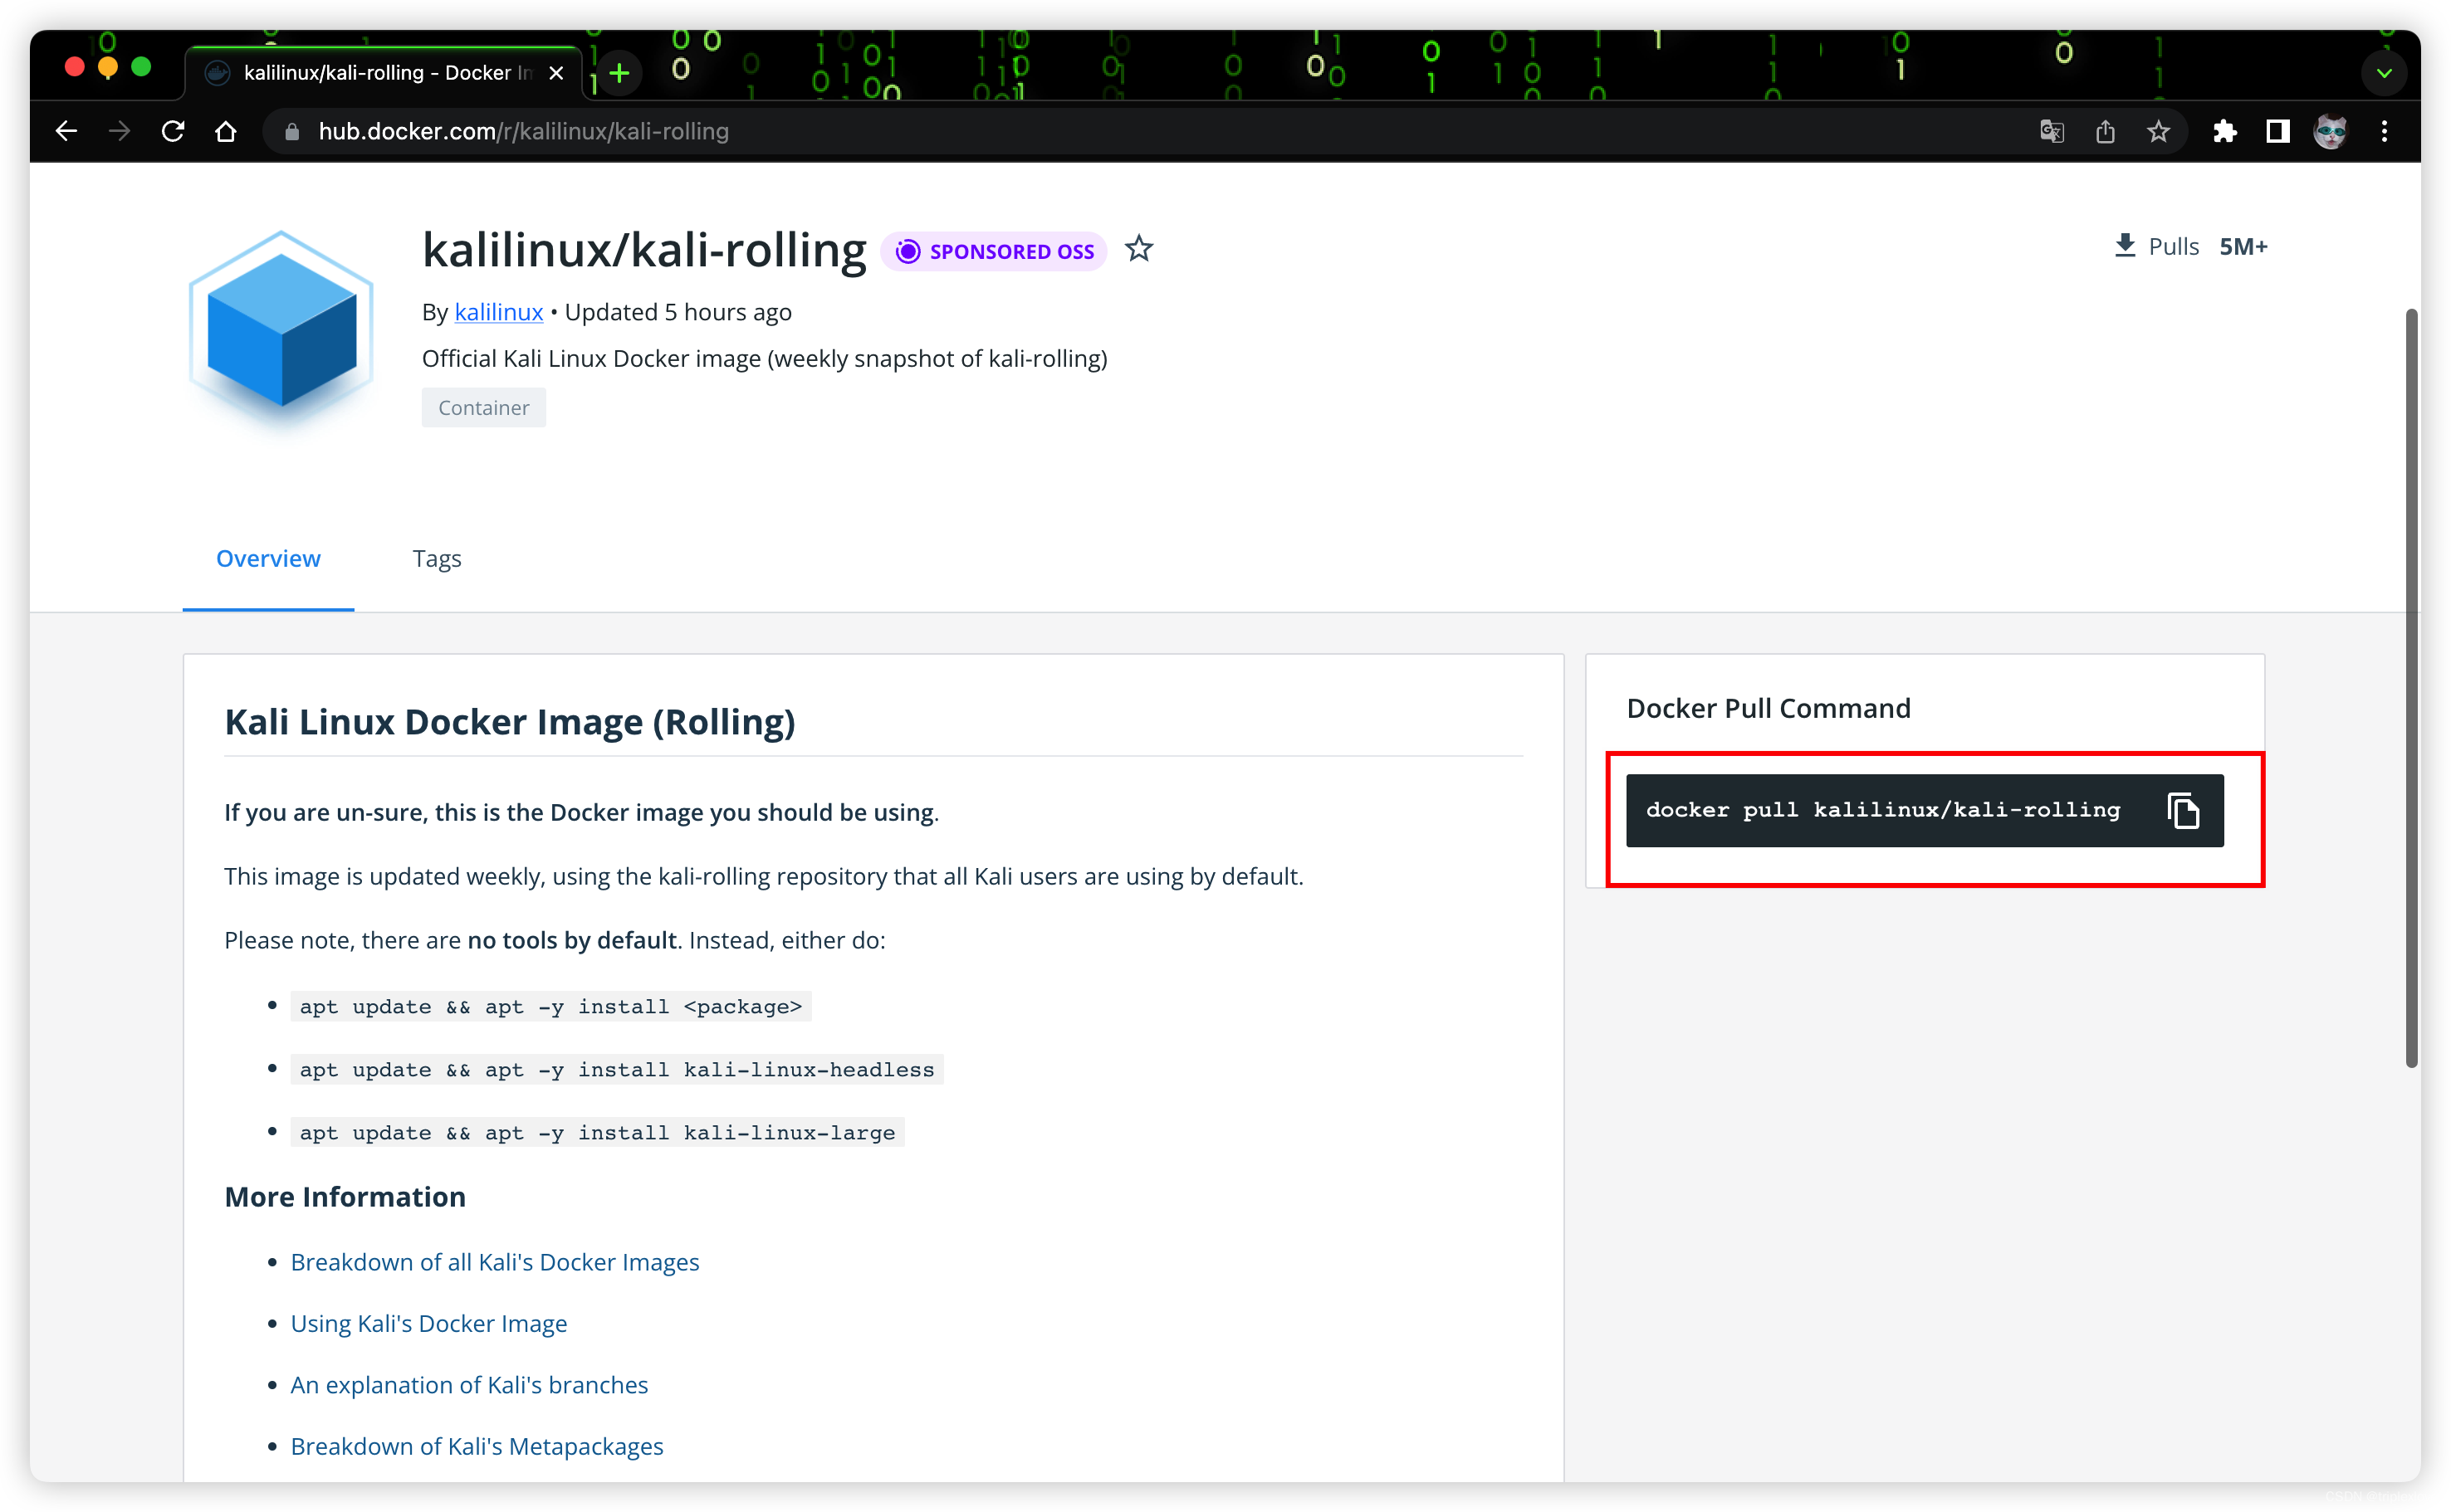The width and height of the screenshot is (2451, 1512).
Task: Click the More Information heading
Action: 344,1197
